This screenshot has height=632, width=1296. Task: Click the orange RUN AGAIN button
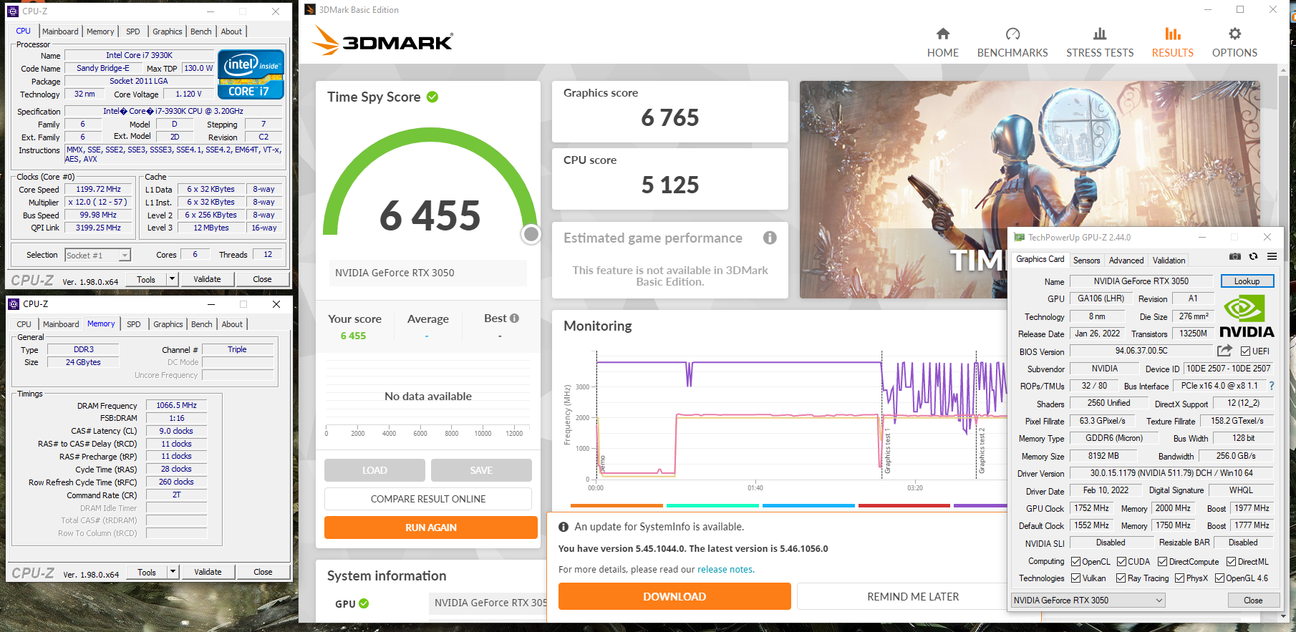coord(430,528)
